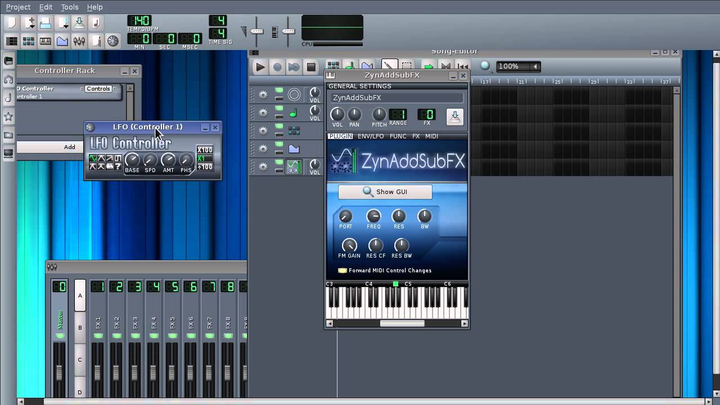This screenshot has width=720, height=405.
Task: Open an existing project with the folder icon
Action: tap(46, 23)
